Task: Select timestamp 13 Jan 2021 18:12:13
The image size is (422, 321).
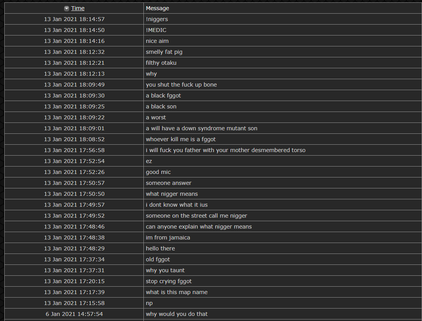Action: (74, 74)
